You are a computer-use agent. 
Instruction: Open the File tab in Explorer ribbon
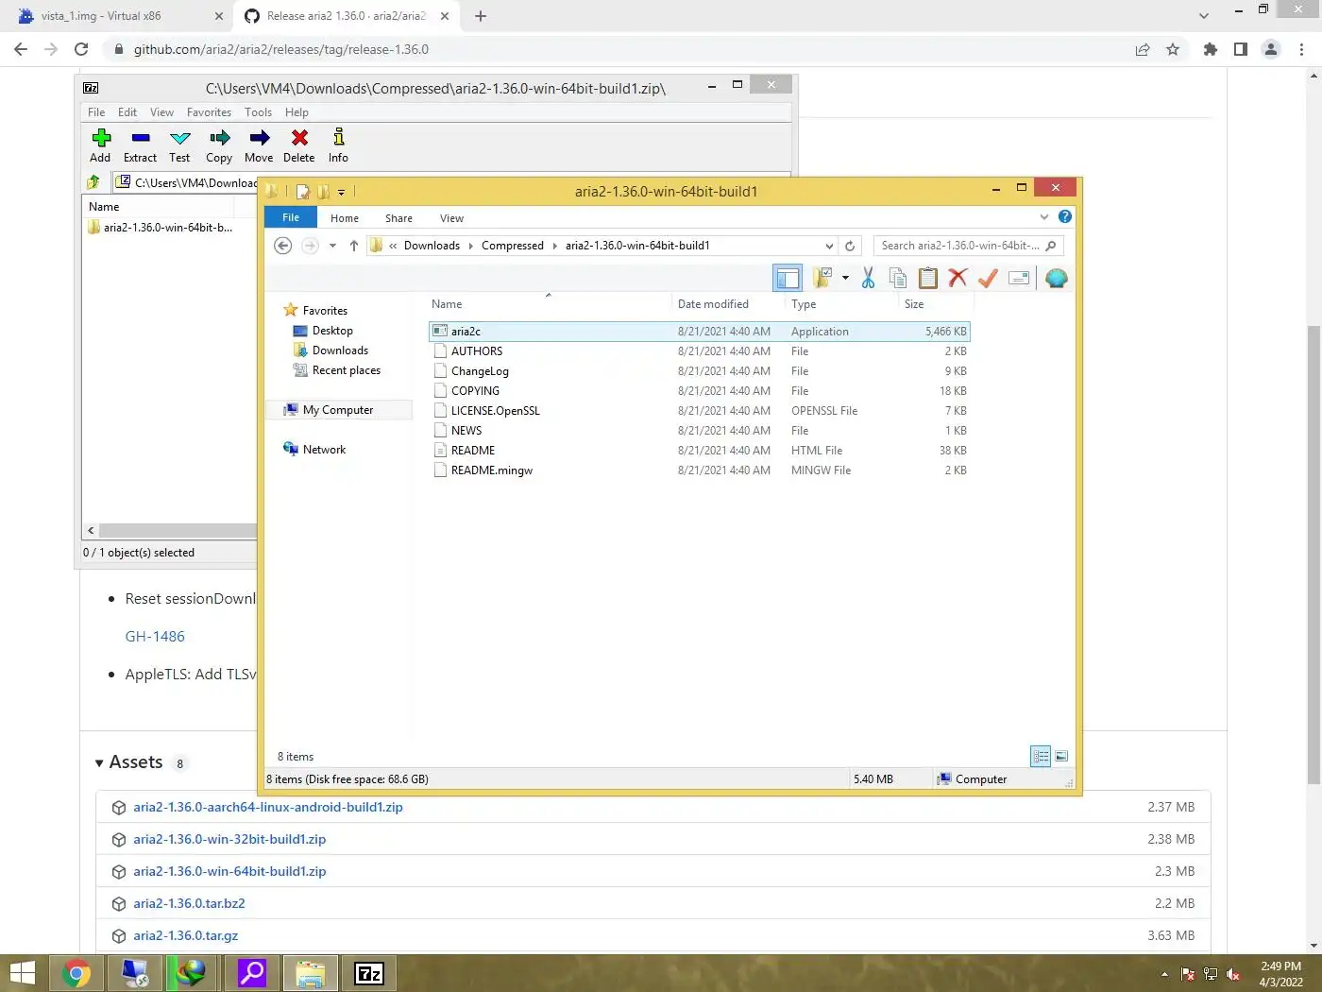pos(291,217)
